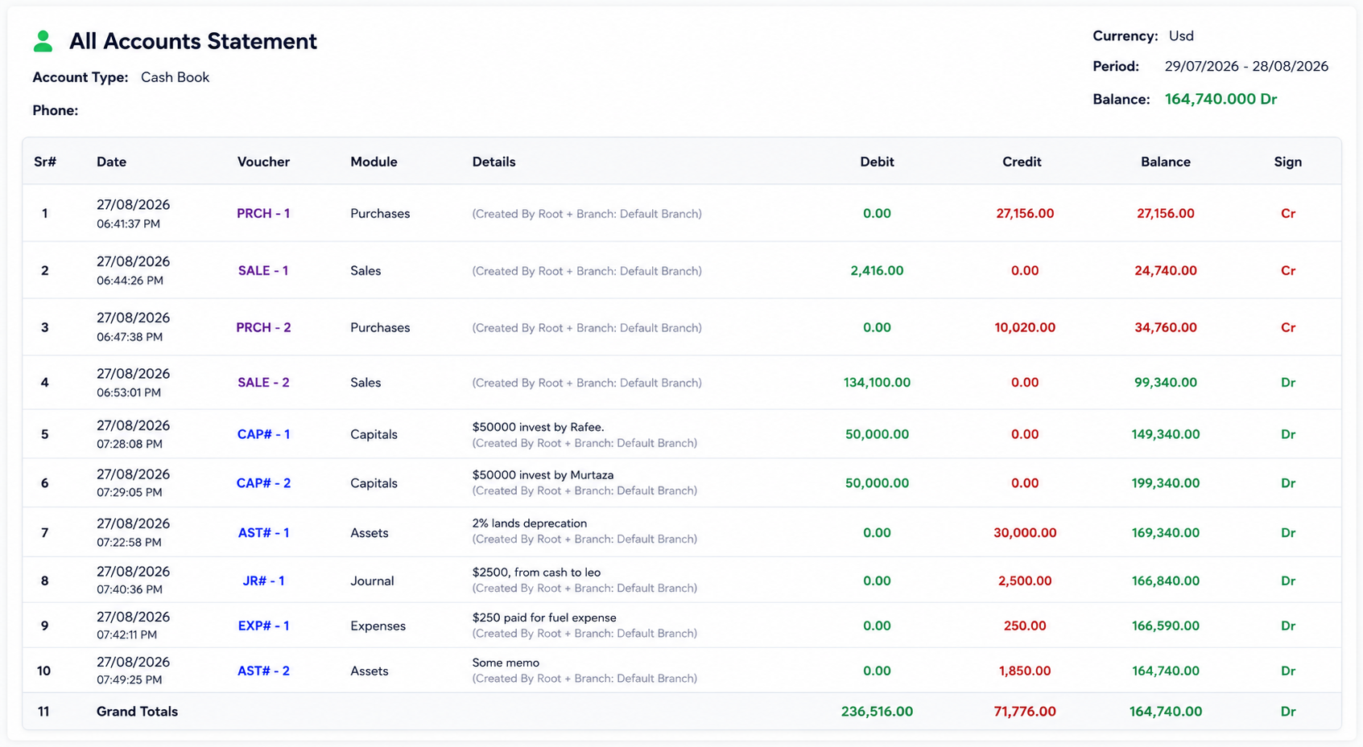This screenshot has width=1363, height=747.
Task: Open voucher CAP# - 2 link
Action: click(x=263, y=482)
